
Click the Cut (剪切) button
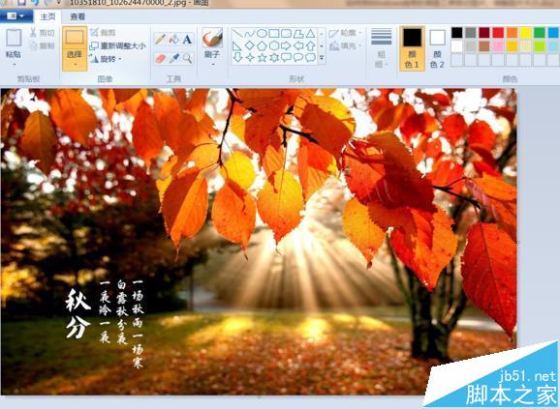42,33
